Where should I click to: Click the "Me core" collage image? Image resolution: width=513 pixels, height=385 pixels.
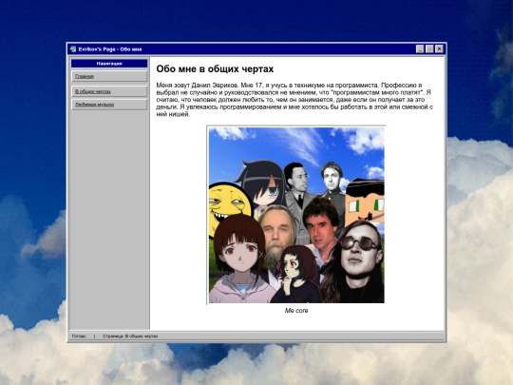296,215
